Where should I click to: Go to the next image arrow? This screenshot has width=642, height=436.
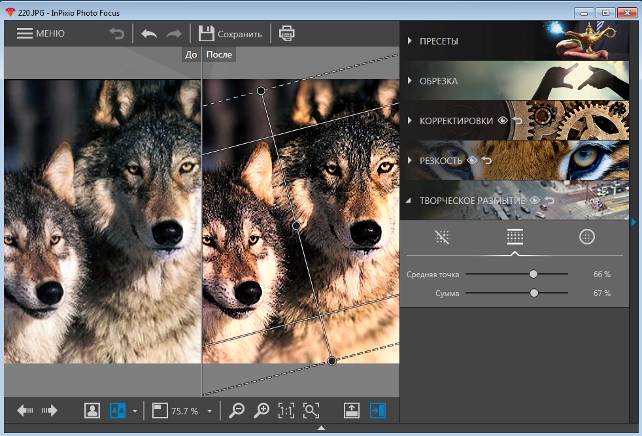(50, 411)
